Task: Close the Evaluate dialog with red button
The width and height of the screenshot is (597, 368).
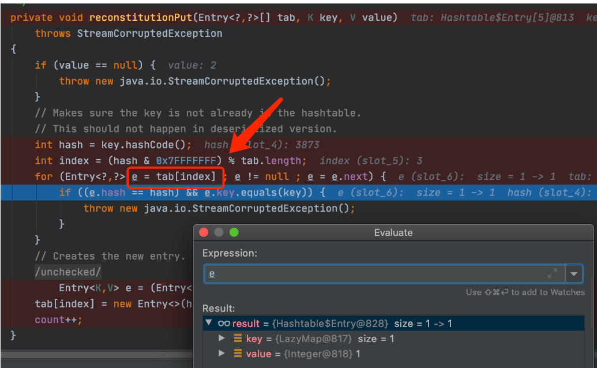Action: pyautogui.click(x=203, y=232)
